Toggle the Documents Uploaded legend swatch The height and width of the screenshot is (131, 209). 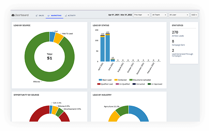(x=131, y=80)
